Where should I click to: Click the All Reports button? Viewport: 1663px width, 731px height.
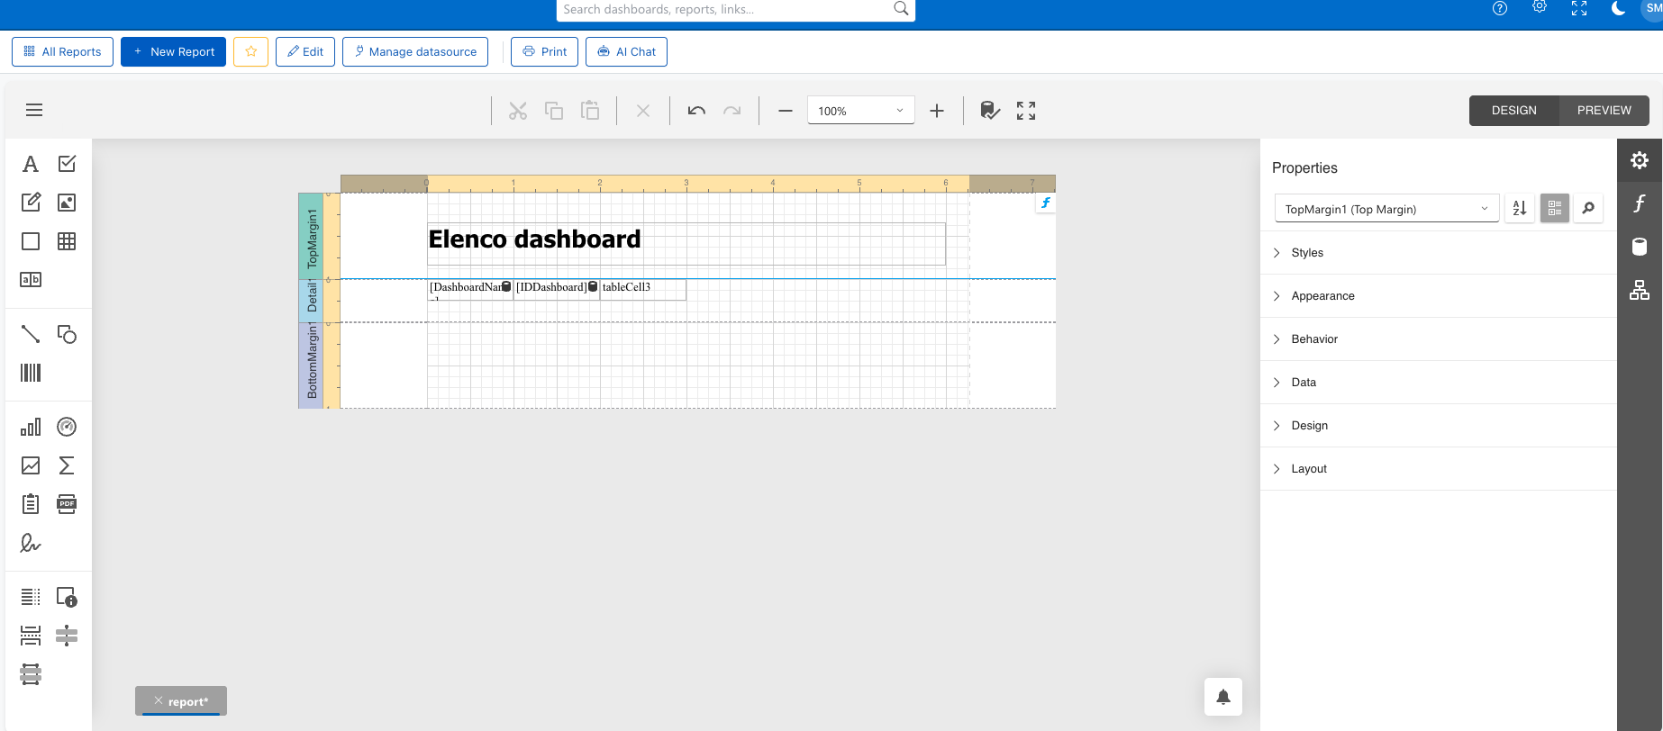(63, 52)
